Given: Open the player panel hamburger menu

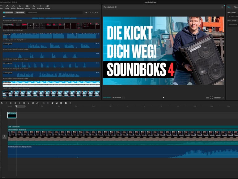Looking at the screenshot, I should (222, 7).
